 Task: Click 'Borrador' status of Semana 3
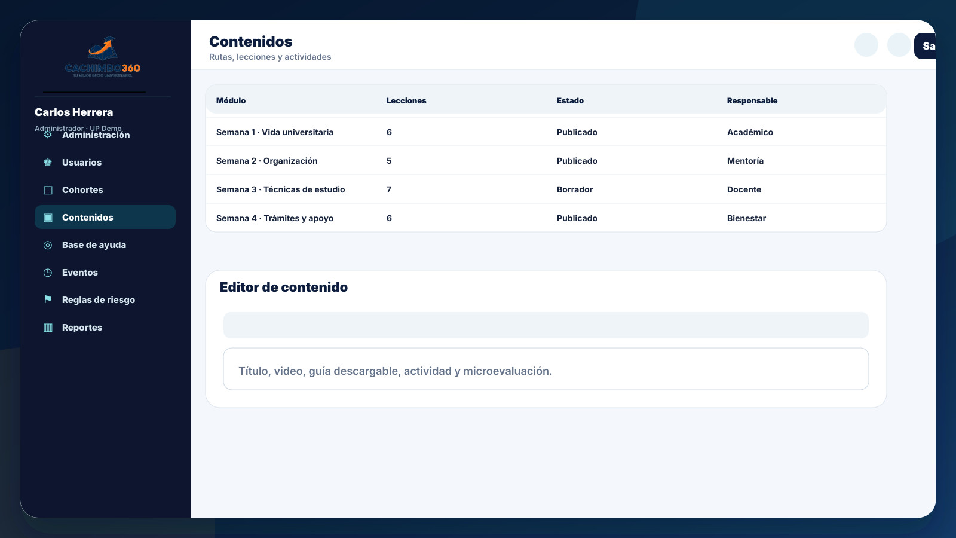pos(575,189)
